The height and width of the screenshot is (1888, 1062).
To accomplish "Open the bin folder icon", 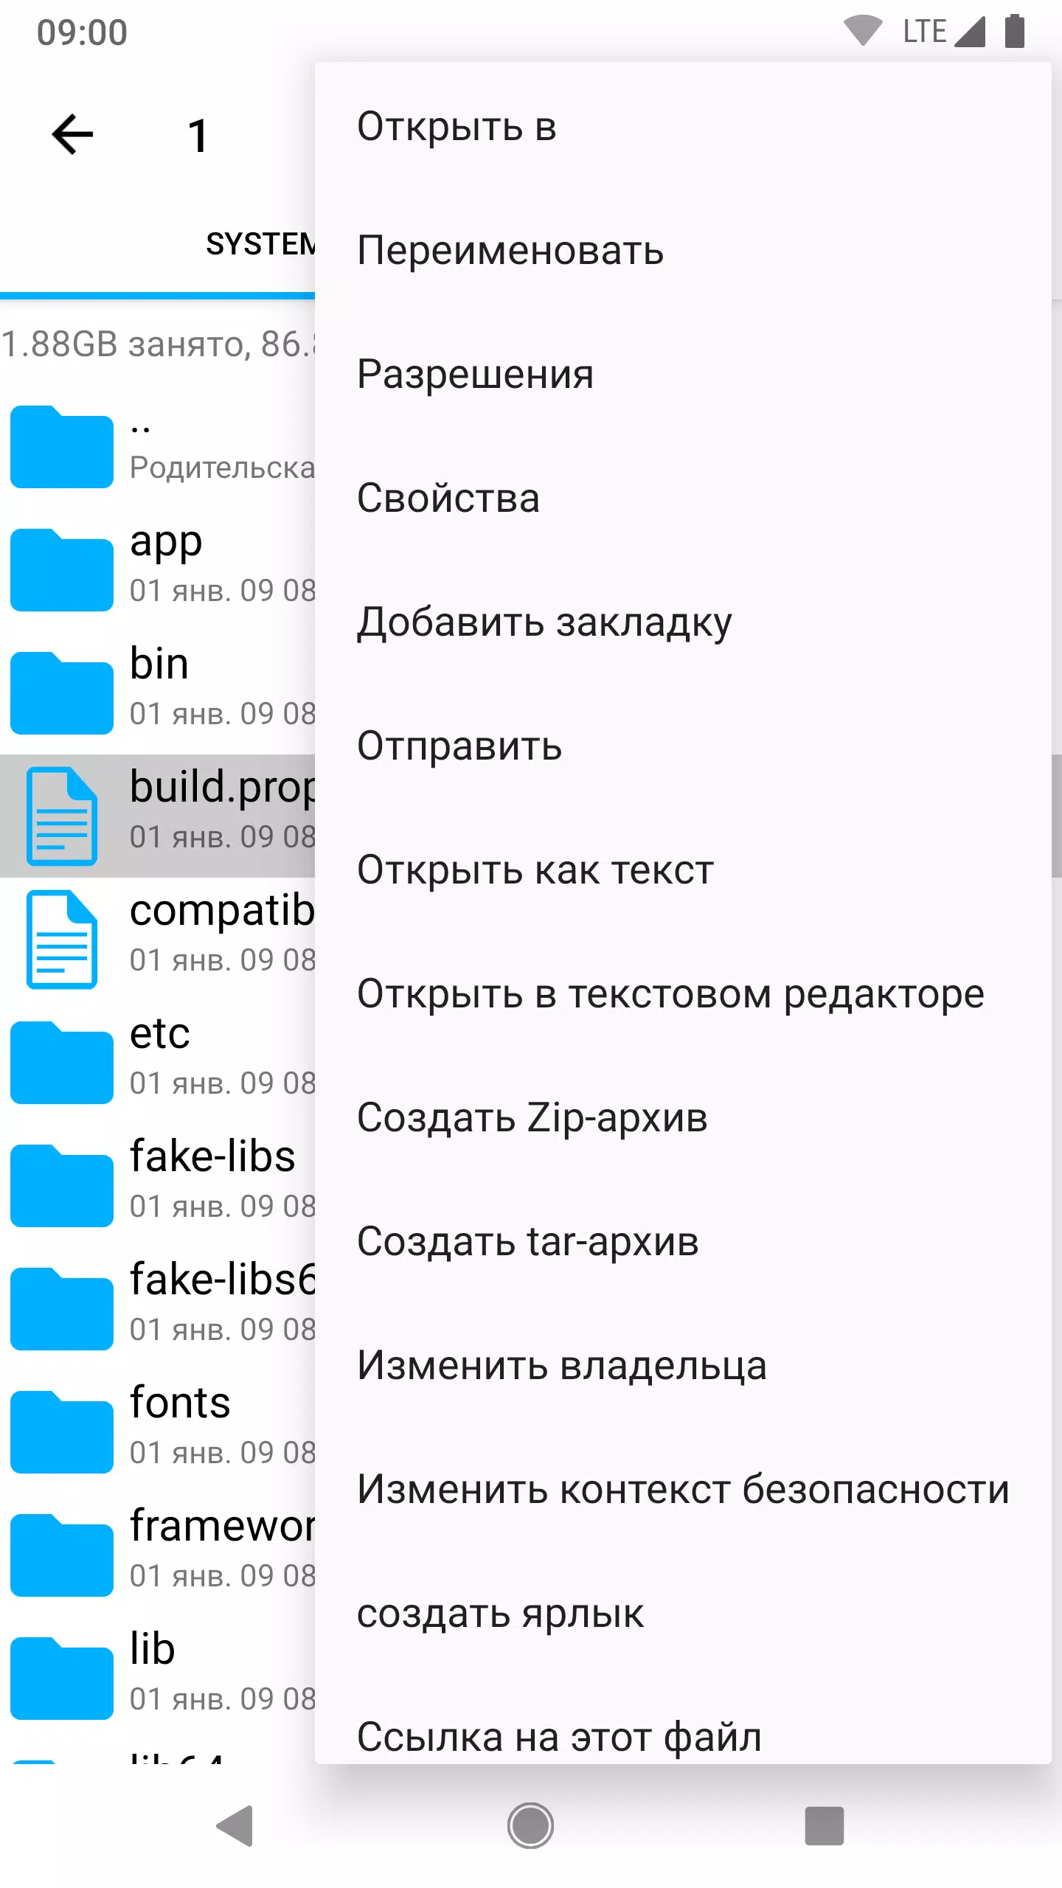I will click(62, 693).
